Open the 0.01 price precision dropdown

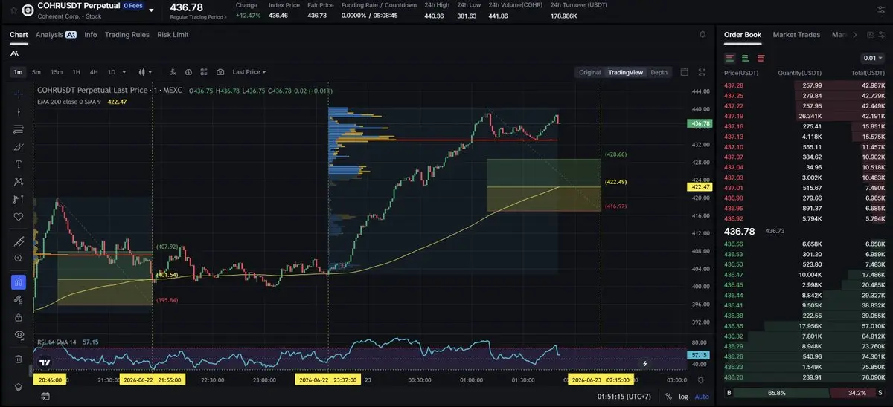click(872, 58)
